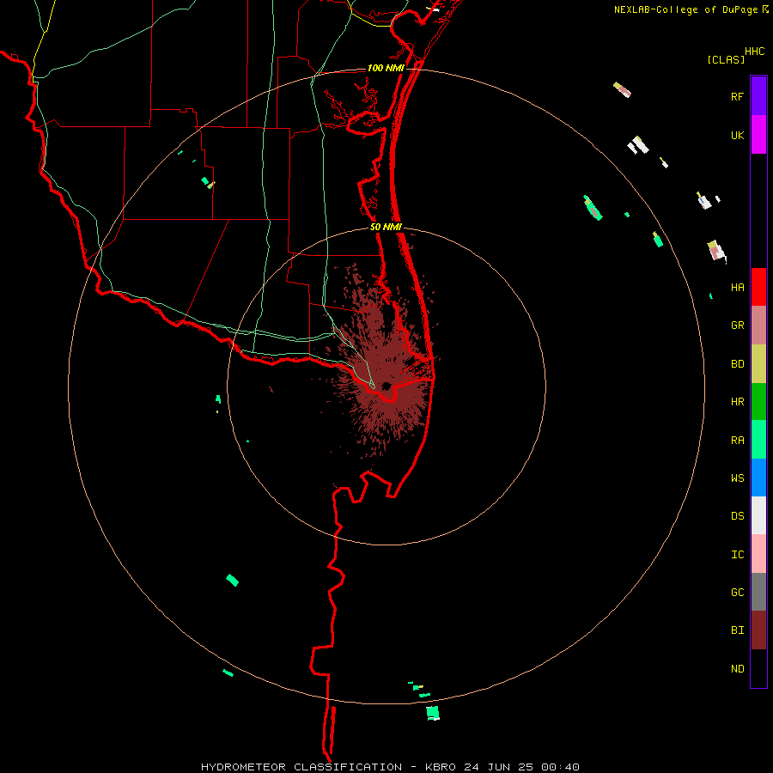Click the ND legend label
Viewport: 773px width, 773px height.
tap(737, 669)
